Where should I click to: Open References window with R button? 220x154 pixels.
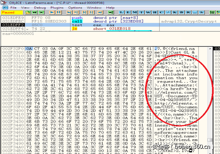188,12
